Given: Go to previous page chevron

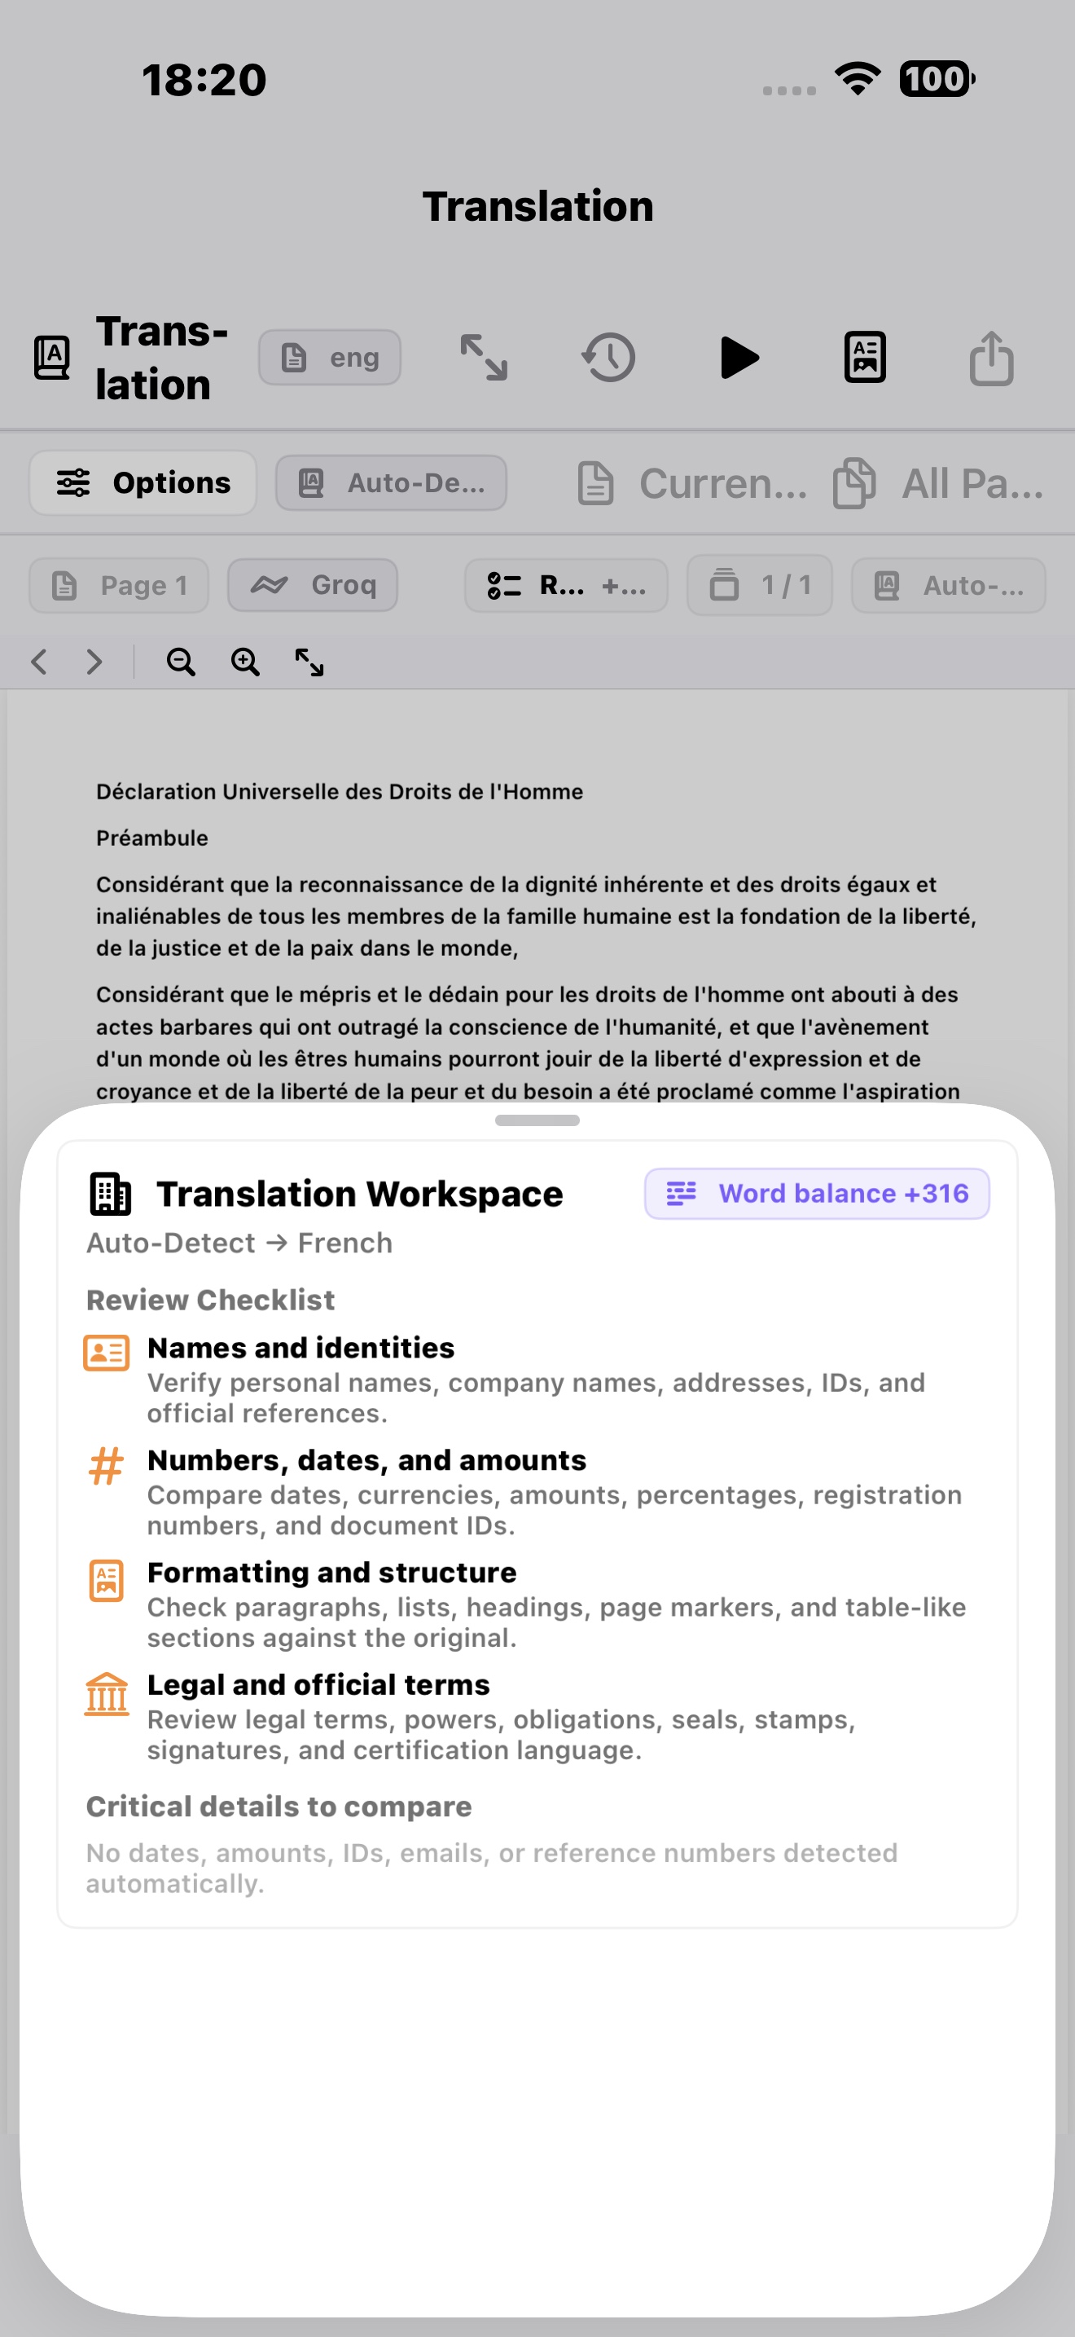Looking at the screenshot, I should coord(39,662).
